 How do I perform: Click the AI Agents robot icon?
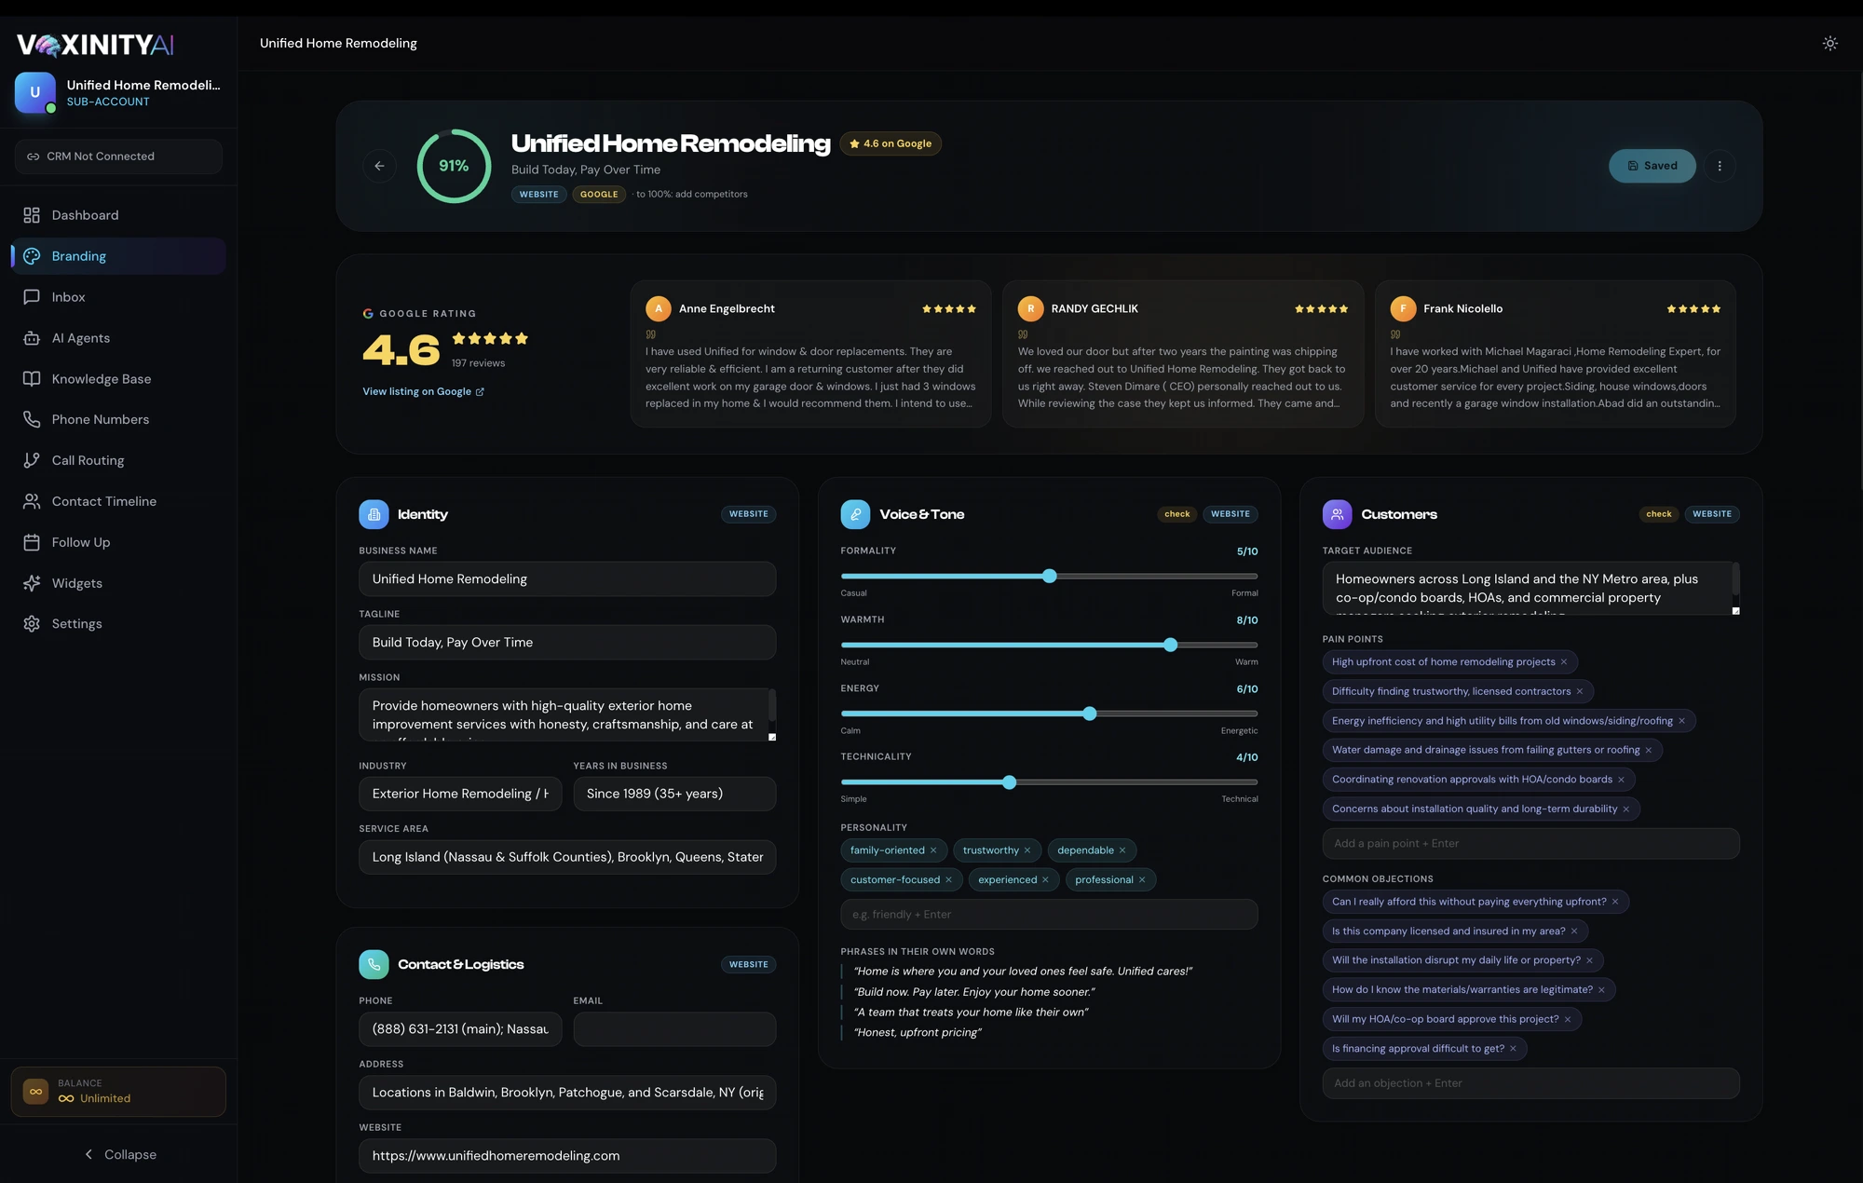point(32,338)
